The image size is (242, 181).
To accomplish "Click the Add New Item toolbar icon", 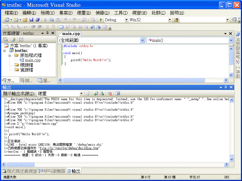I will click(16, 20).
